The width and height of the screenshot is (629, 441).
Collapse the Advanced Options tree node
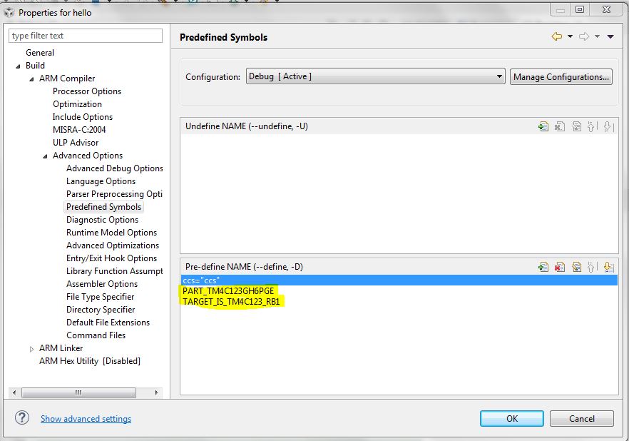(x=46, y=156)
